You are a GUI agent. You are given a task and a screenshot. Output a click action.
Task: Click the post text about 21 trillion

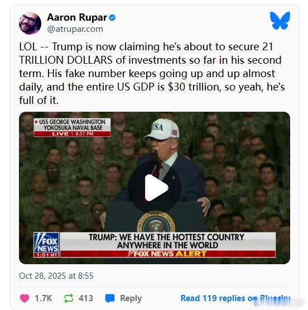(152, 73)
